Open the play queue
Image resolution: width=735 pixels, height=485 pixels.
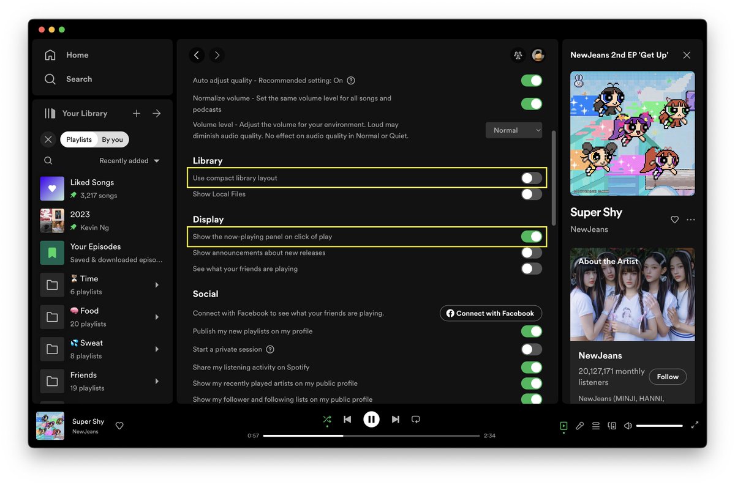click(x=596, y=426)
